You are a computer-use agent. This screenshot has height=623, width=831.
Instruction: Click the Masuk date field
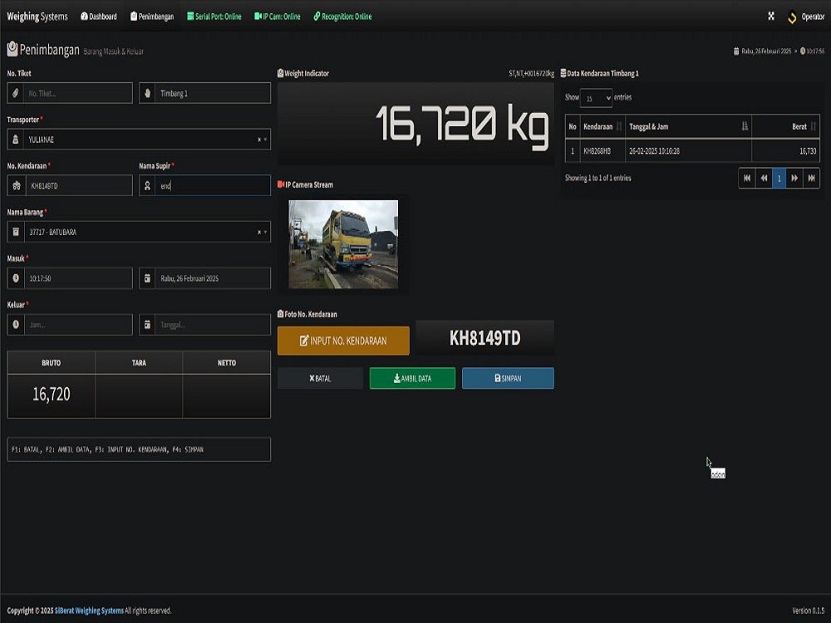[x=213, y=278]
